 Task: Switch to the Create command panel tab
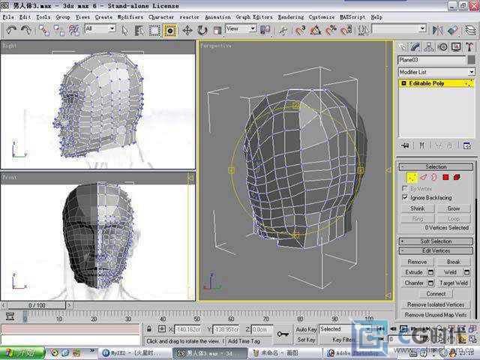(x=402, y=47)
